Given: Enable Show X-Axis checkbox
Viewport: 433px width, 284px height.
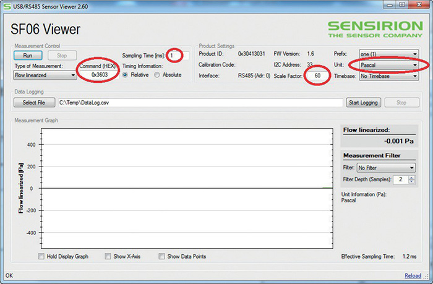Looking at the screenshot, I should pos(108,256).
